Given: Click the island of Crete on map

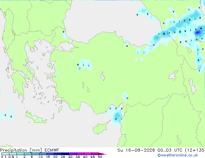Looking at the screenshot, I should pos(36,118).
